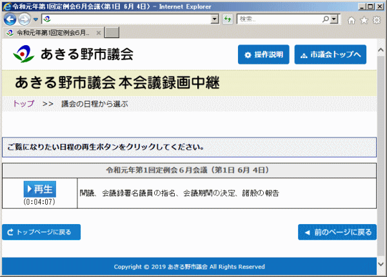Click the トップページに戻る button

41,232
